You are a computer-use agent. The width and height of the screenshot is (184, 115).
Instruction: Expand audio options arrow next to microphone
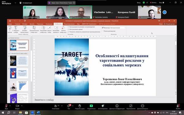(10, 106)
